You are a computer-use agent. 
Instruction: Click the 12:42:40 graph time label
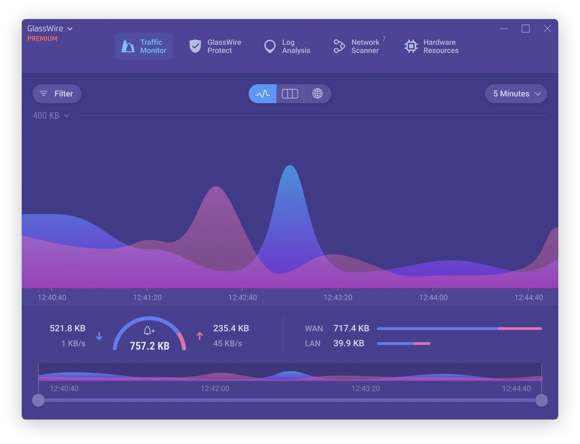(243, 298)
